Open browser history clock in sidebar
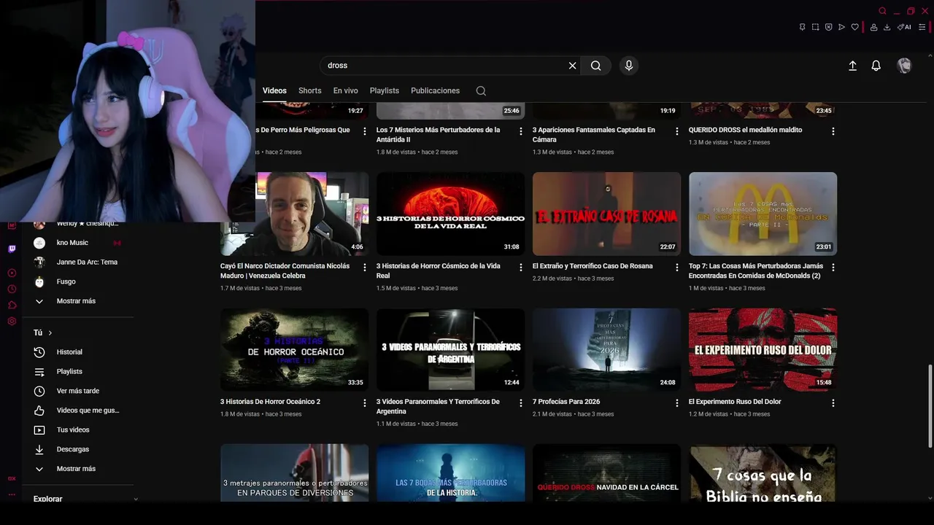The image size is (934, 525). tap(12, 289)
